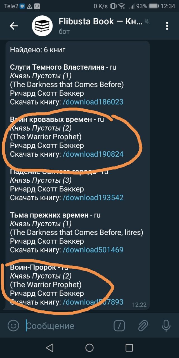Follow the /download190824 link
The width and height of the screenshot is (179, 358).
(x=93, y=154)
